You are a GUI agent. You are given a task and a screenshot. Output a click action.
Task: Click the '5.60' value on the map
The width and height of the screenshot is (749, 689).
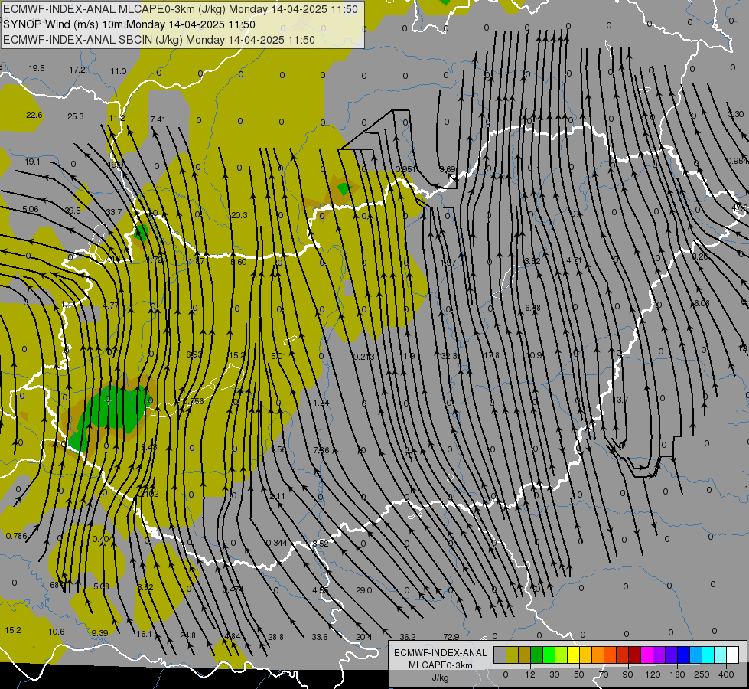[239, 262]
